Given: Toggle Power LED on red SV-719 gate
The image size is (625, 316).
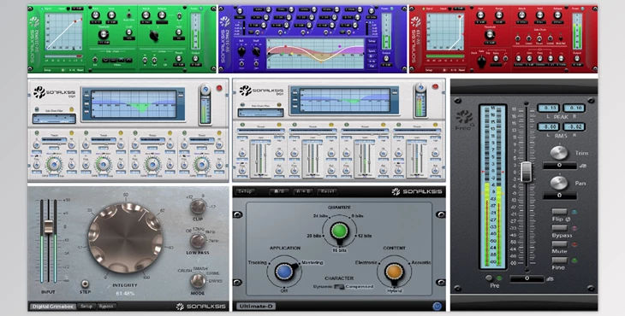Looking at the screenshot, I should pyautogui.click(x=583, y=9).
